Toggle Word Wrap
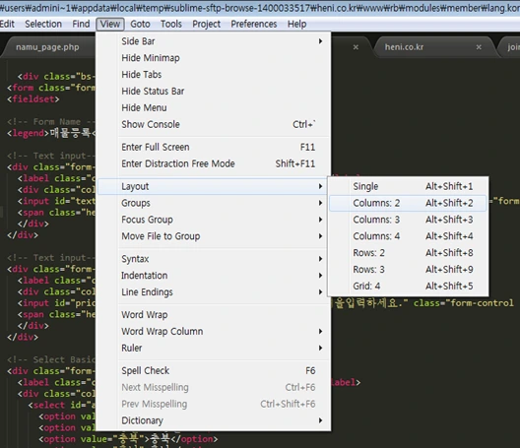Screen dimensions: 520x448 pos(214,315)
